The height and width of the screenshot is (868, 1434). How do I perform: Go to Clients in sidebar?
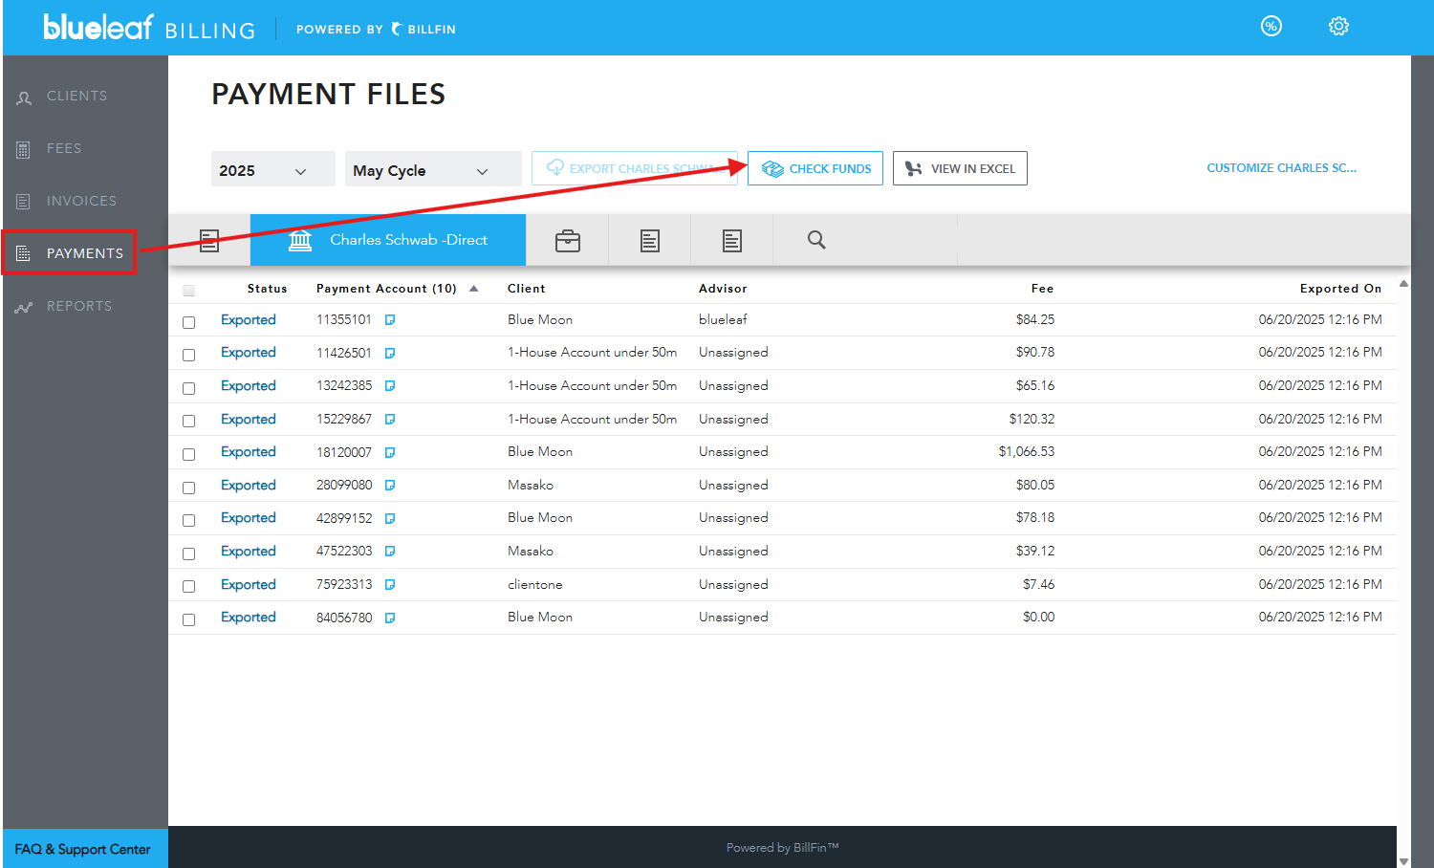pos(76,97)
